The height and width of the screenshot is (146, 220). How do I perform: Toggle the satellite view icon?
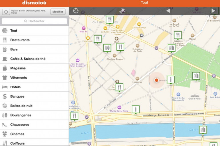click(x=122, y=11)
